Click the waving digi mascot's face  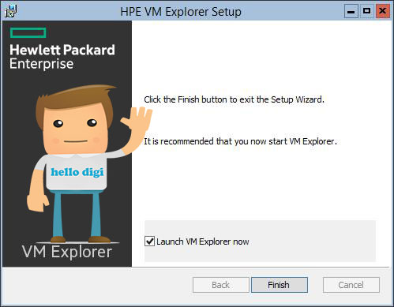click(75, 128)
